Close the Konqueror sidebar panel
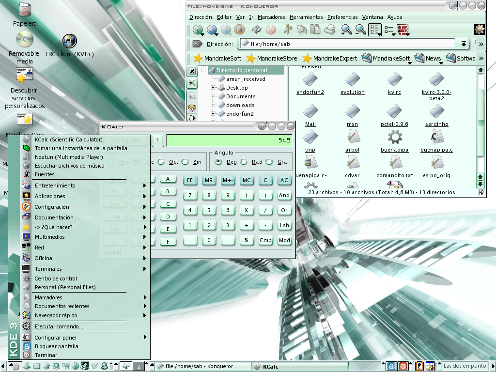The height and width of the screenshot is (372, 496). click(192, 71)
